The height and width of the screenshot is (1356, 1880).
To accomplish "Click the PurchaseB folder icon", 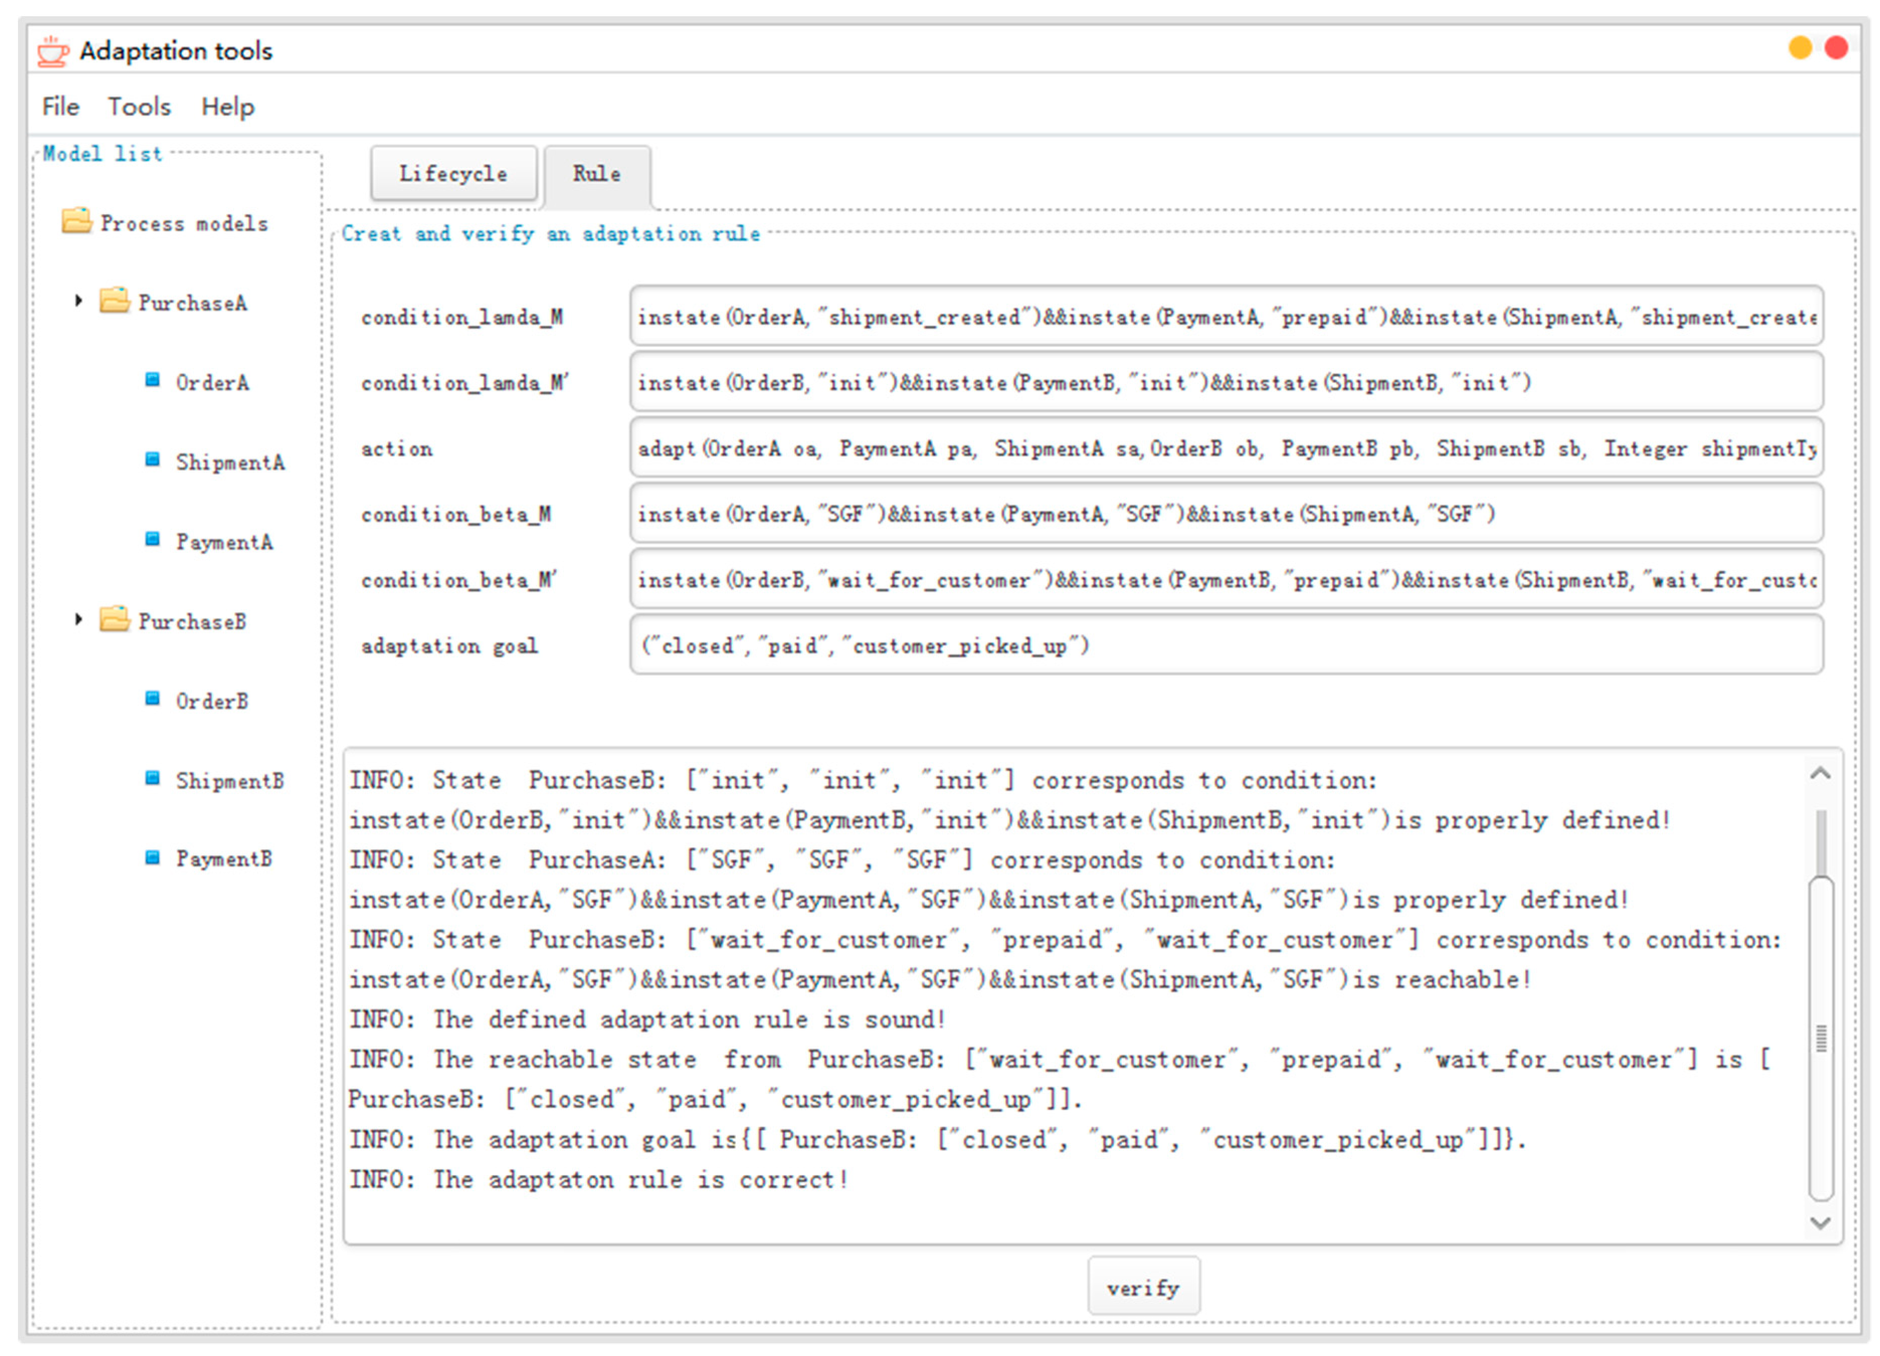I will (x=115, y=620).
